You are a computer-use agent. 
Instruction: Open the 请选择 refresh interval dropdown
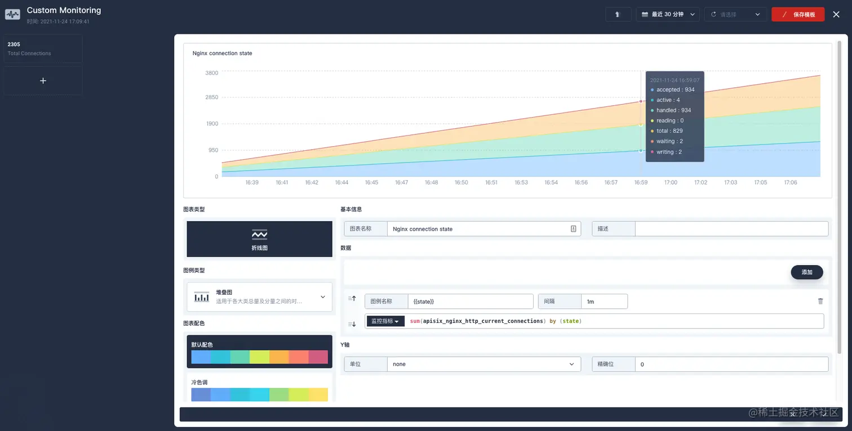(x=735, y=15)
